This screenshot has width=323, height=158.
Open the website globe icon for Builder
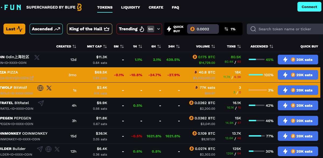coord(48,149)
